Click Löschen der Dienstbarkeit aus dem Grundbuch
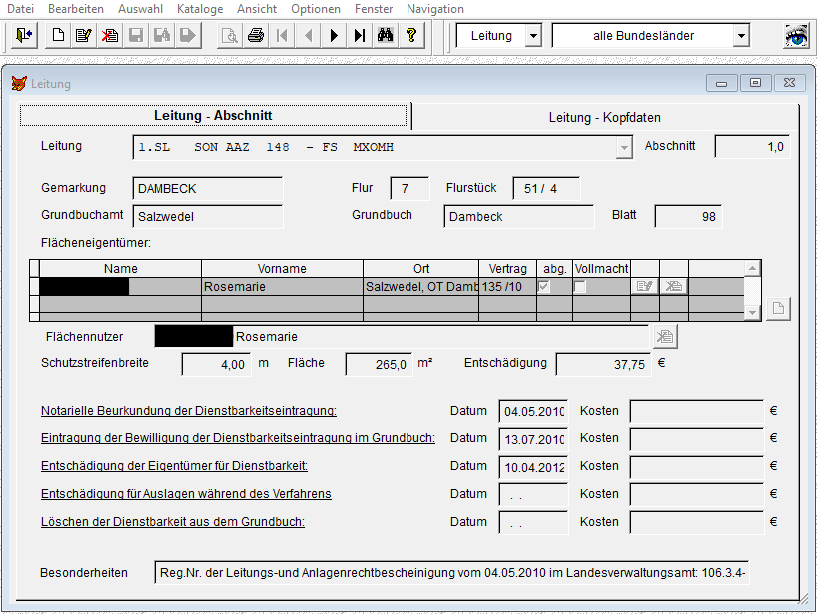Image resolution: width=817 pixels, height=614 pixels. [x=173, y=522]
